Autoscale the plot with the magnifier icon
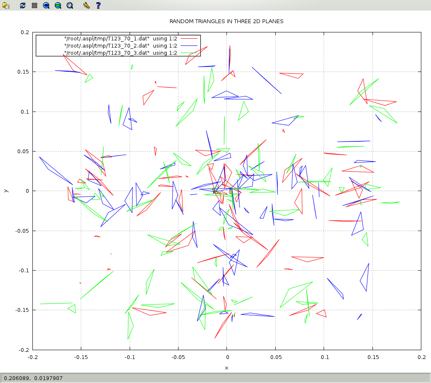431x383 pixels. [70, 5]
